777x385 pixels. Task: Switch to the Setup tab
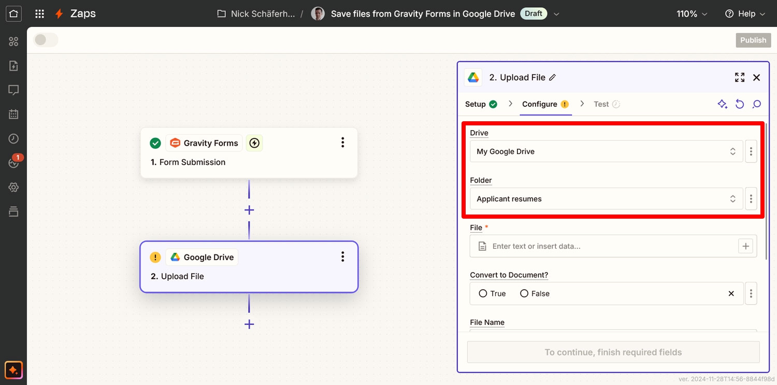point(481,104)
